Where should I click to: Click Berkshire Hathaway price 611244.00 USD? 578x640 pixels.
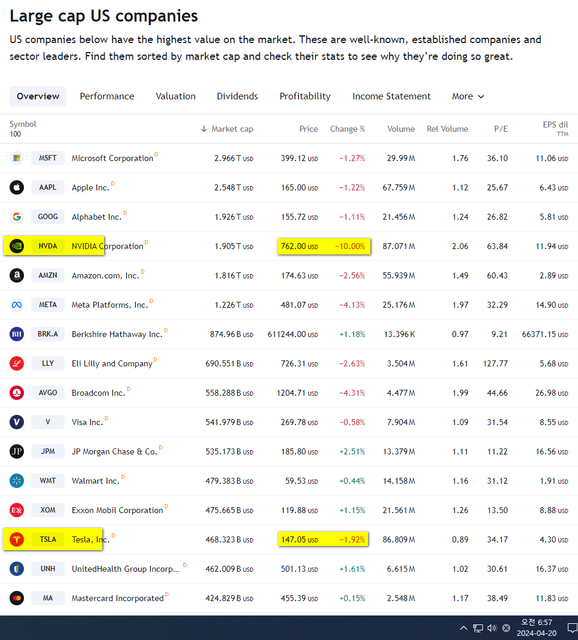tap(293, 334)
